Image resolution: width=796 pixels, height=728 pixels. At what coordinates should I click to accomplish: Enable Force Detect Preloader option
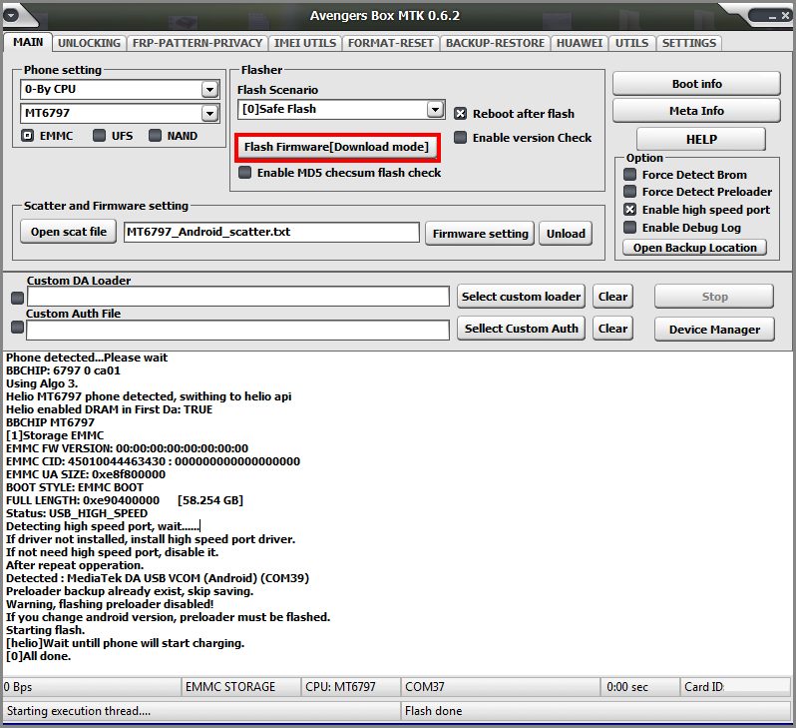629,192
